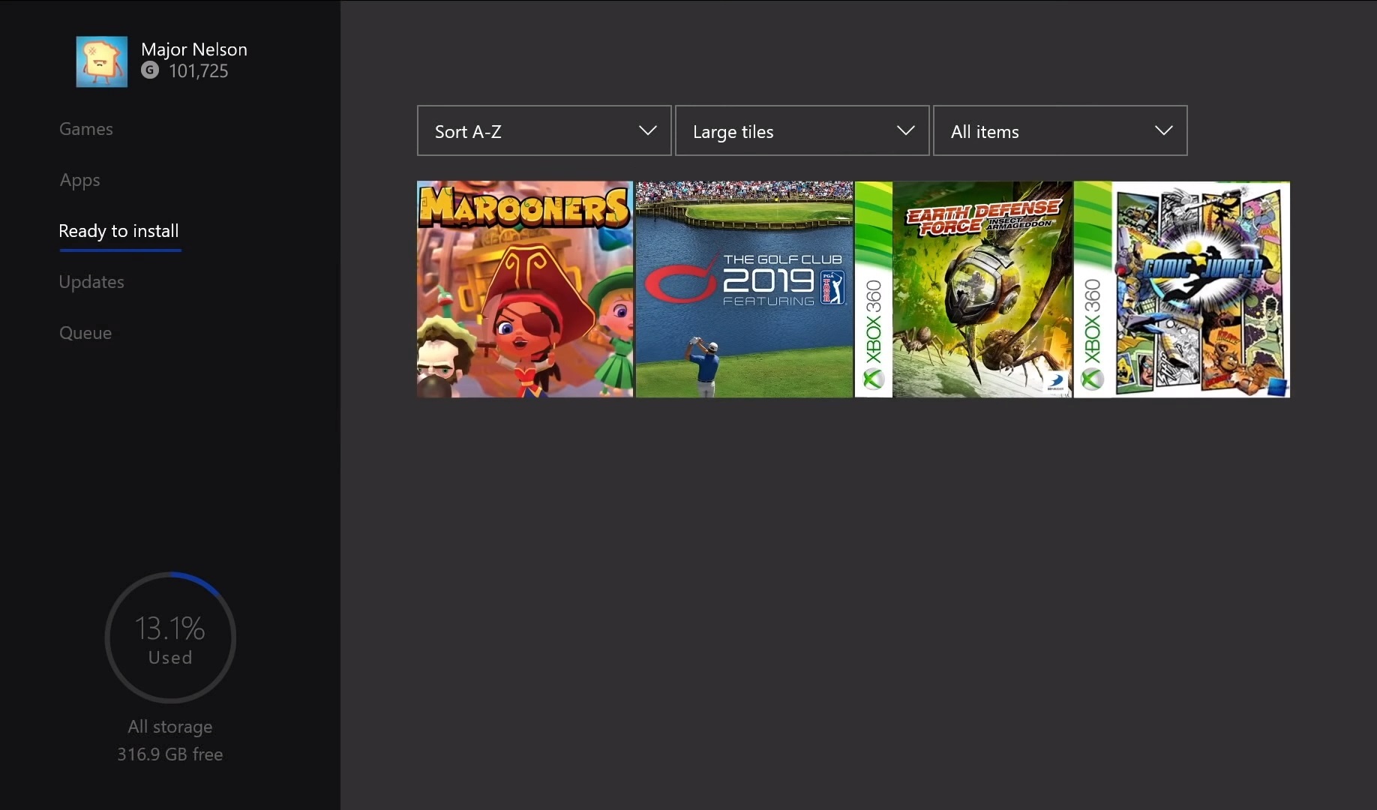1377x810 pixels.
Task: Open the Large tiles view dropdown
Action: pos(802,131)
